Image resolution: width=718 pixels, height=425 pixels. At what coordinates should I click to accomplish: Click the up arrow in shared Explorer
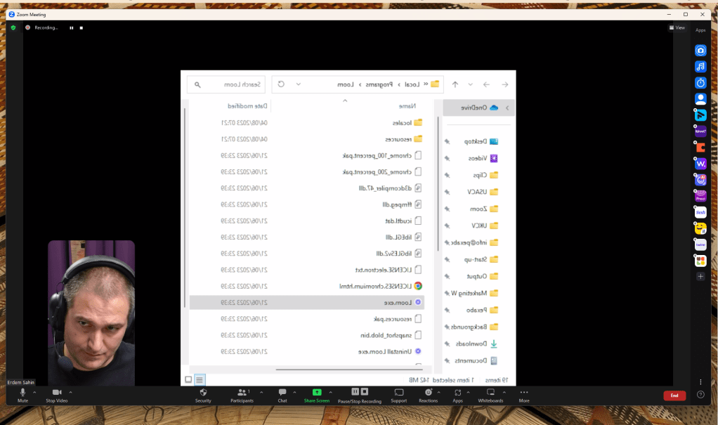click(x=455, y=84)
